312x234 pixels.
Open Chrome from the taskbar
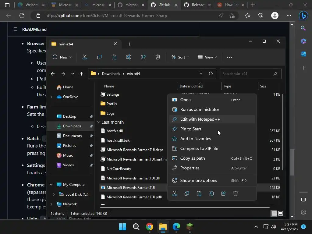tap(149, 227)
